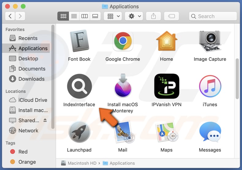Click the Applications folder icon in title bar
Screen dimensions: 242x170
pyautogui.click(x=105, y=6)
